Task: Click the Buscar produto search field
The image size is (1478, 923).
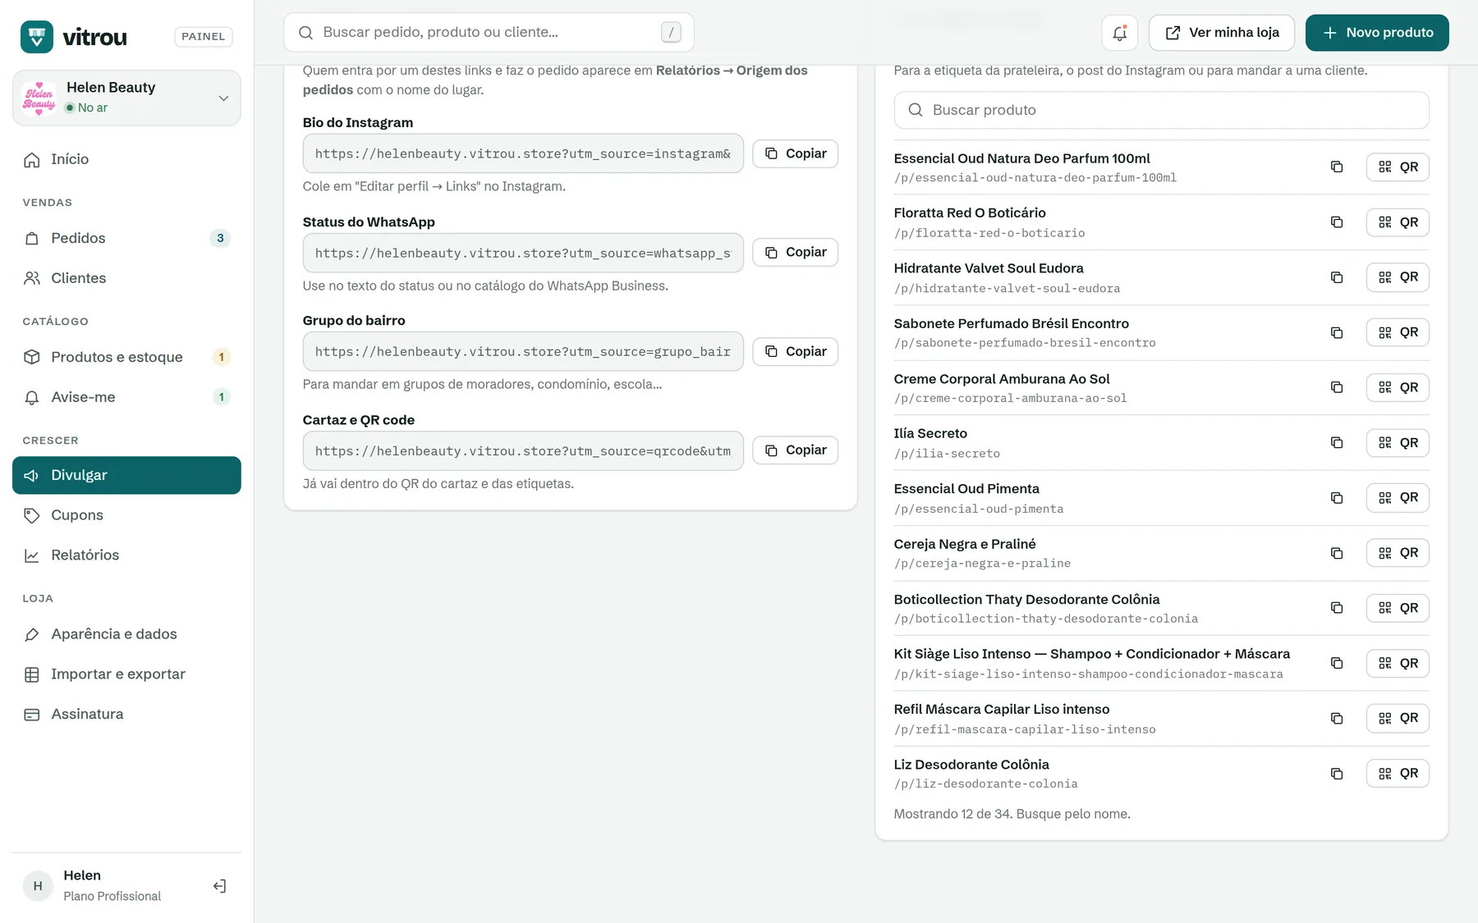Action: pyautogui.click(x=1161, y=110)
